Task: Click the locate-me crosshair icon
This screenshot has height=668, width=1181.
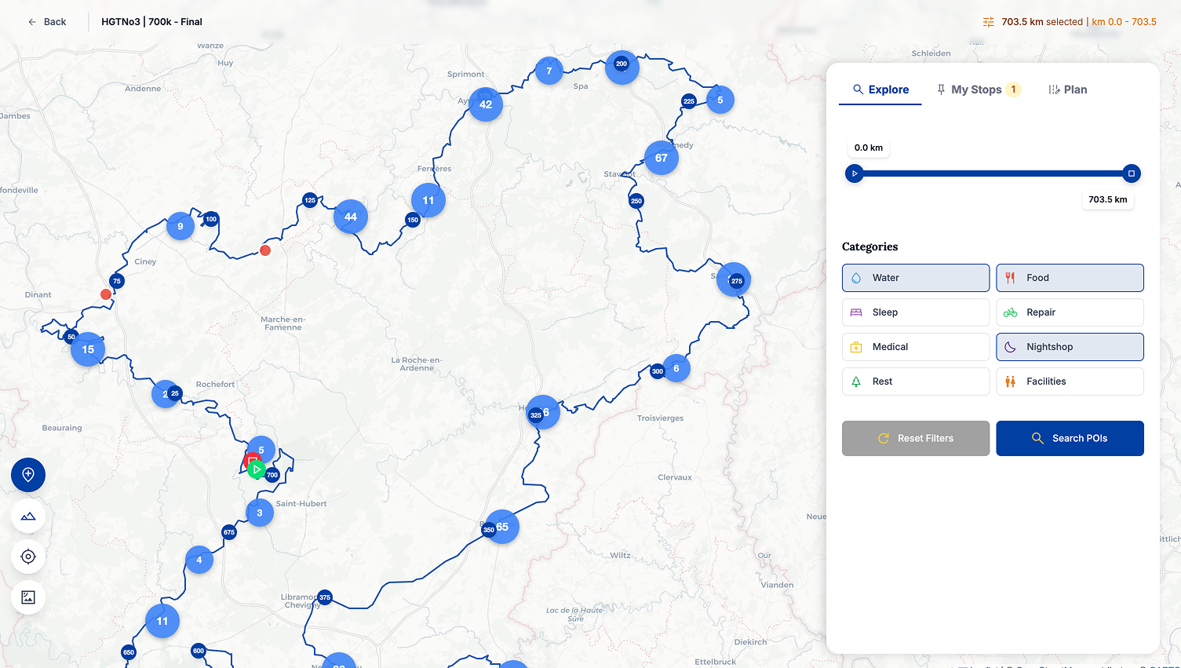Action: [x=28, y=557]
